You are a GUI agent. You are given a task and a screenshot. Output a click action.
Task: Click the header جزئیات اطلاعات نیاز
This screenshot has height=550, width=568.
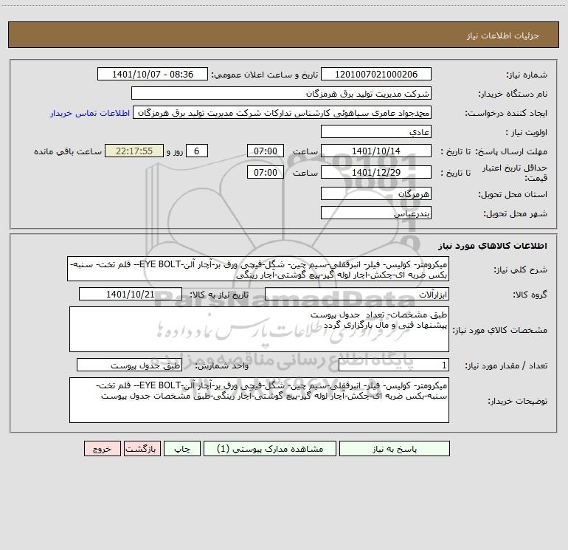tap(503, 35)
